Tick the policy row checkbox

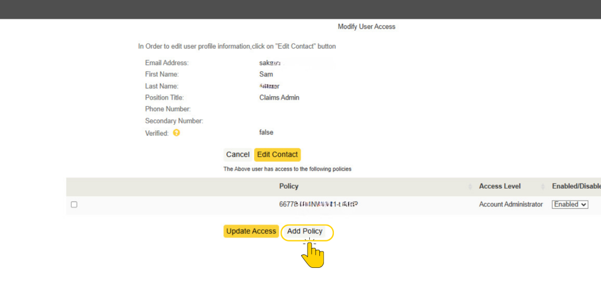click(74, 205)
